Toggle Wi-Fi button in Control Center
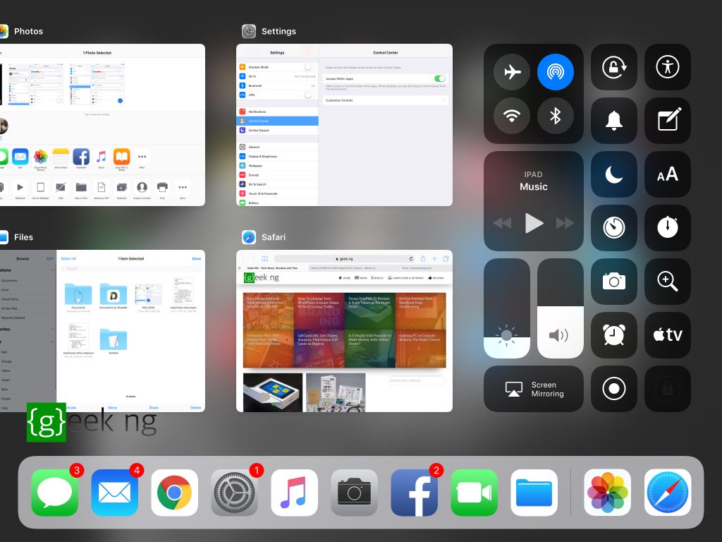Viewport: 722px width, 542px height. (512, 116)
